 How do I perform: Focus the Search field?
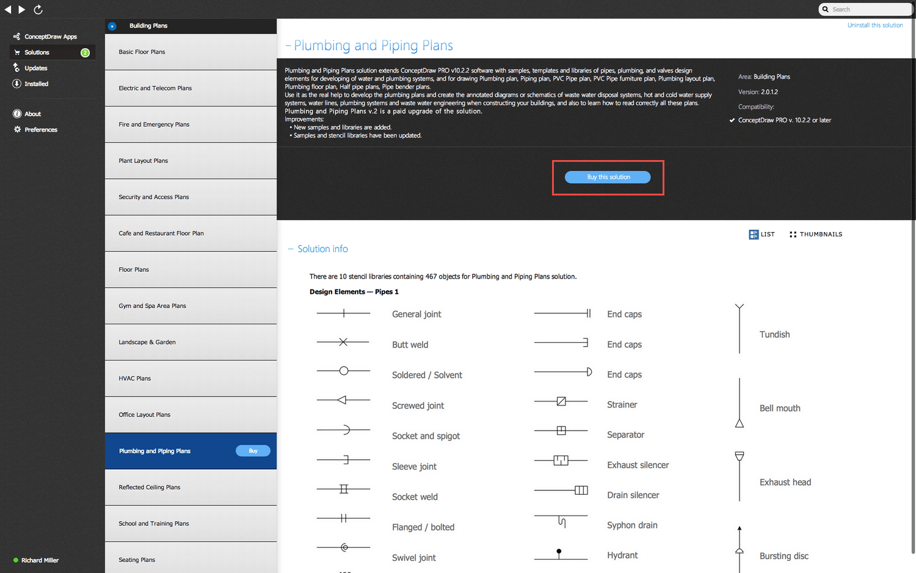tap(866, 9)
